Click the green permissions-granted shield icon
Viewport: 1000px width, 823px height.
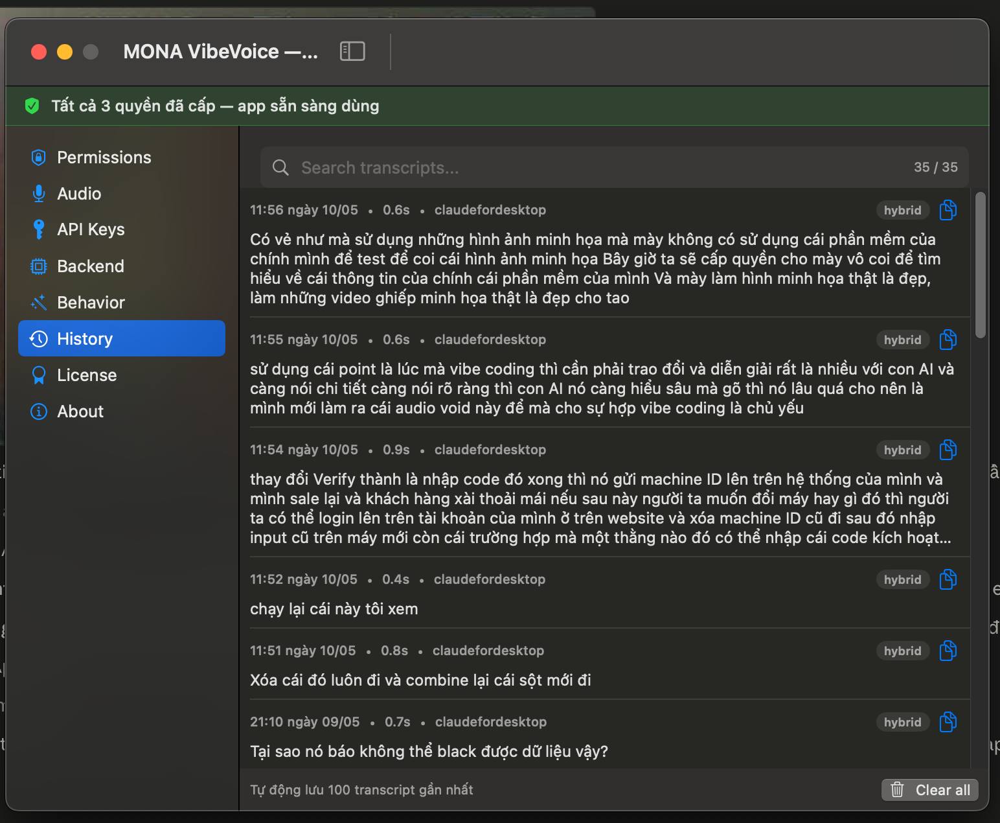point(32,106)
